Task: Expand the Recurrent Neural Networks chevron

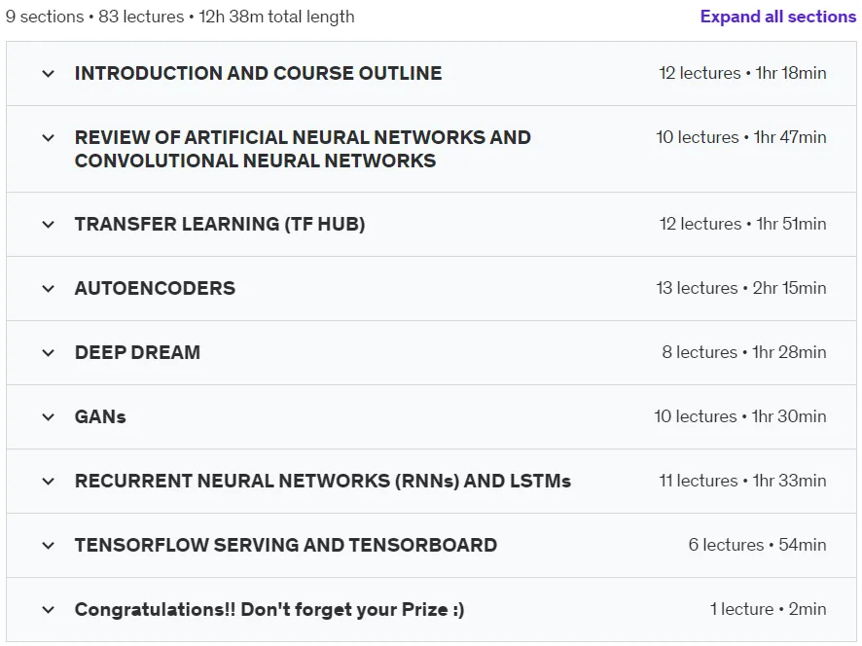Action: [49, 481]
